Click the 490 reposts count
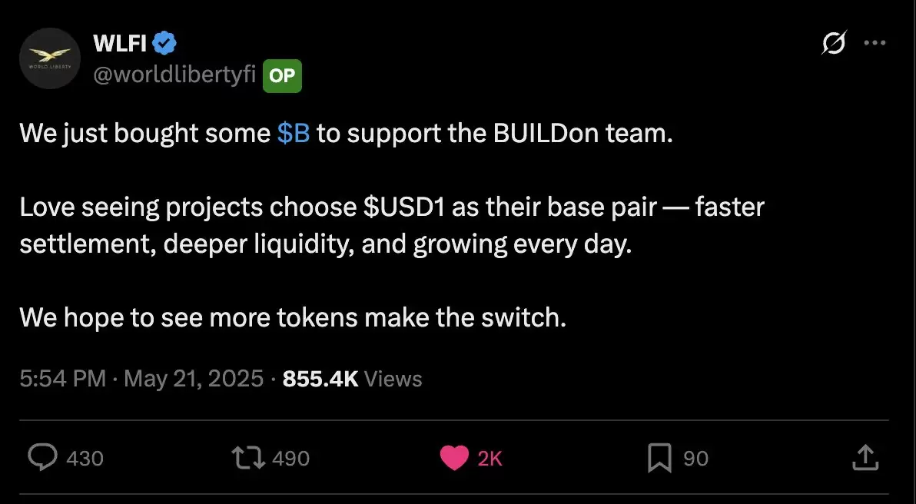The height and width of the screenshot is (504, 916). [291, 459]
